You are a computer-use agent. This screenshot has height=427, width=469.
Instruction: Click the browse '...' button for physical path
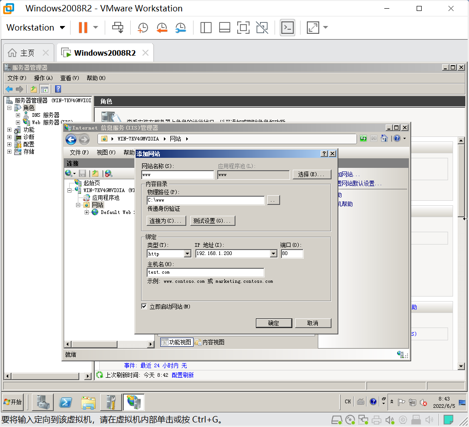273,200
